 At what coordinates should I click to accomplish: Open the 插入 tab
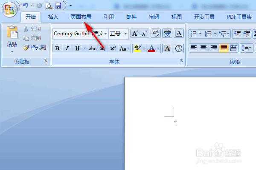(53, 17)
